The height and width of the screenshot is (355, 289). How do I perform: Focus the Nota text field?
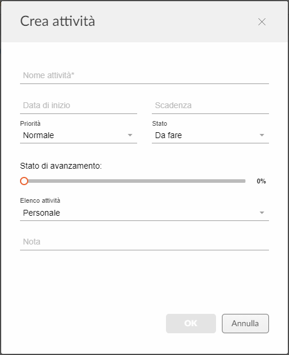coord(144,242)
